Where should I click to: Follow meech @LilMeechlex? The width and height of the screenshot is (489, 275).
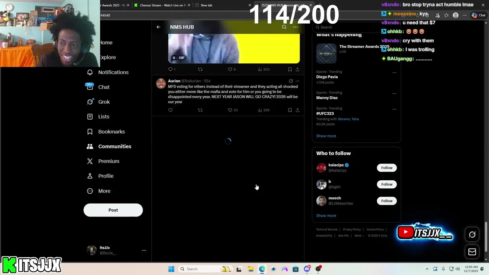pos(387,201)
